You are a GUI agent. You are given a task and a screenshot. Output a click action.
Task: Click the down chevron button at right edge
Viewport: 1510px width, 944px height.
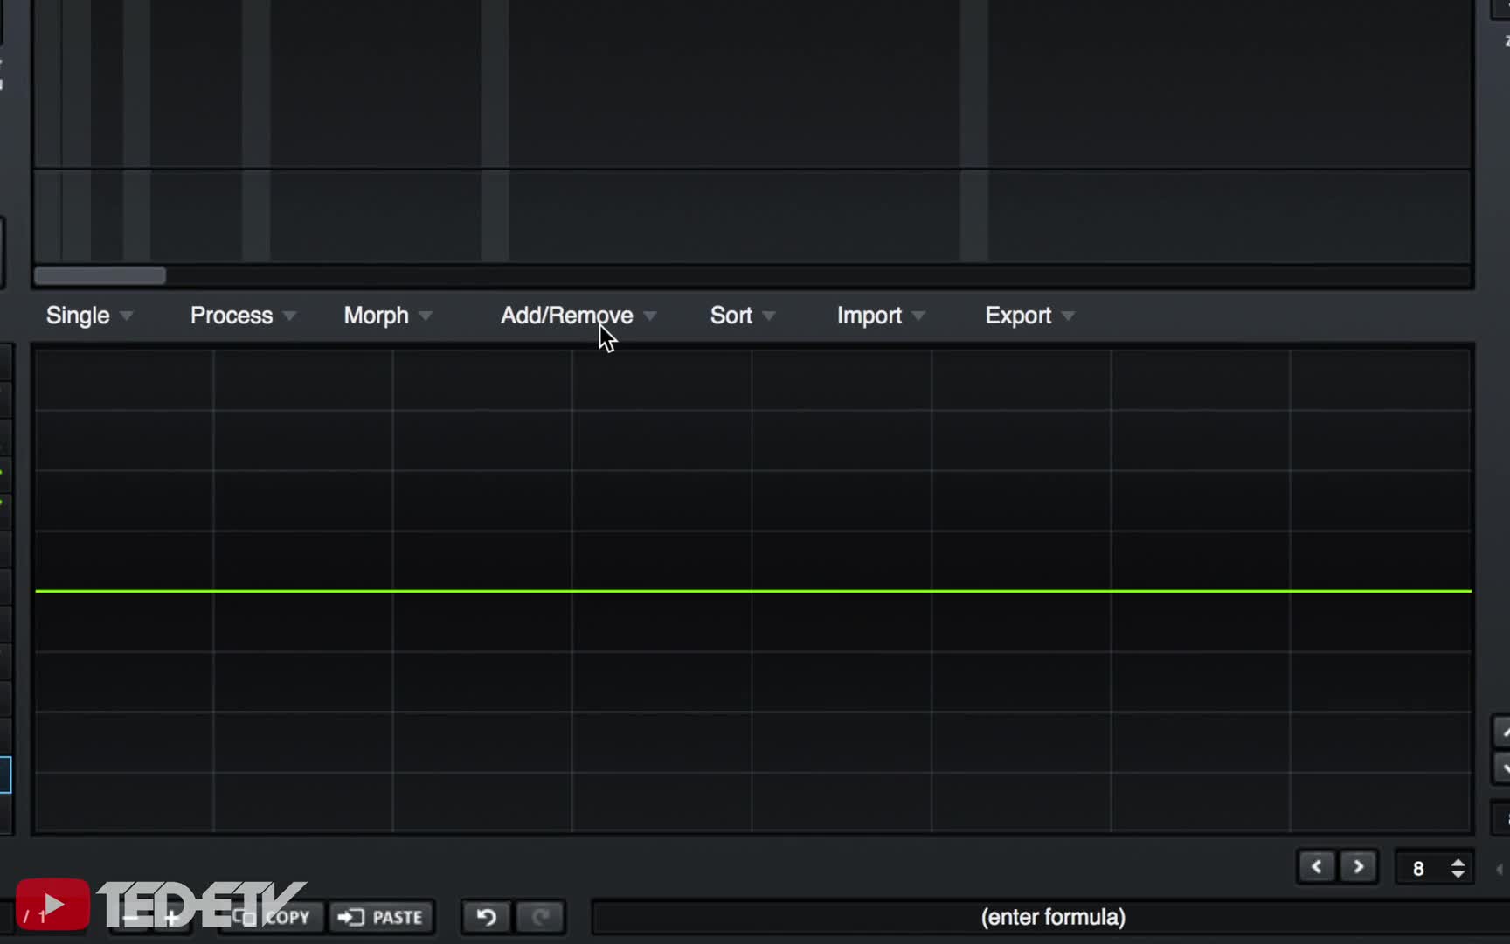(1503, 769)
